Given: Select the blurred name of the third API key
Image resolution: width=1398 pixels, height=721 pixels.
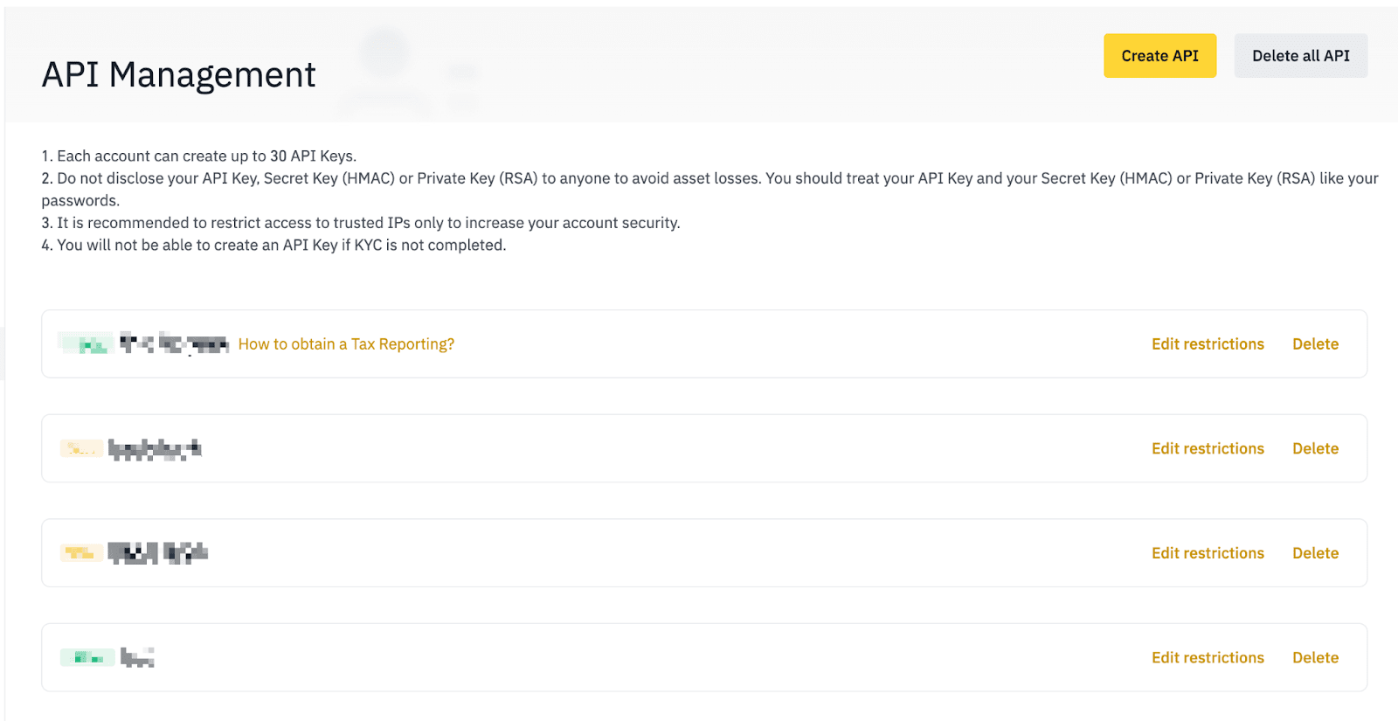Looking at the screenshot, I should point(158,552).
